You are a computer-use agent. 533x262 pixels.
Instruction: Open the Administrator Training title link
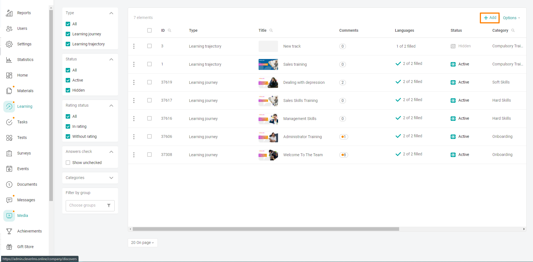303,137
